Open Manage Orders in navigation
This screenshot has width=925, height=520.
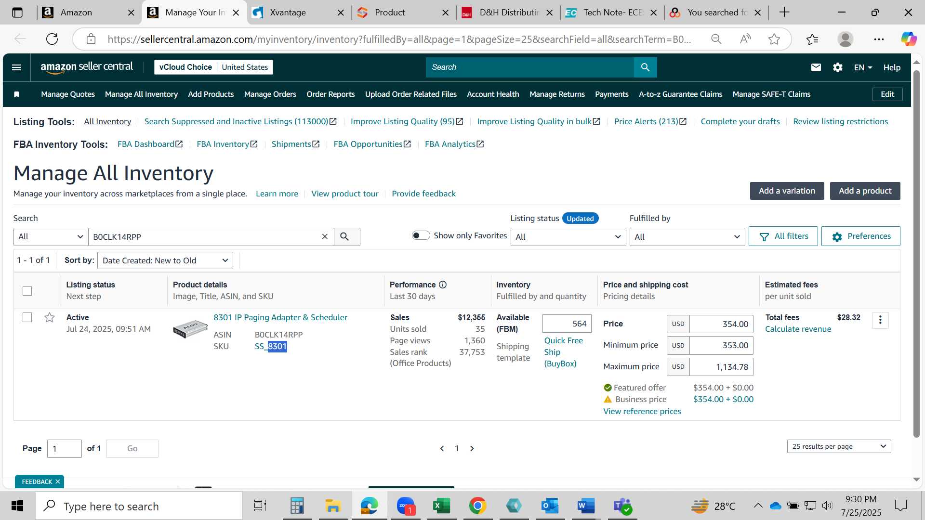270,94
